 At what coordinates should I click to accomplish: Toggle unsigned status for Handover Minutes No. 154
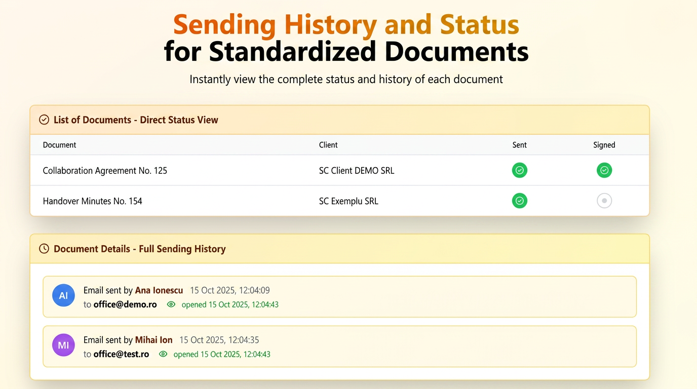coord(604,201)
